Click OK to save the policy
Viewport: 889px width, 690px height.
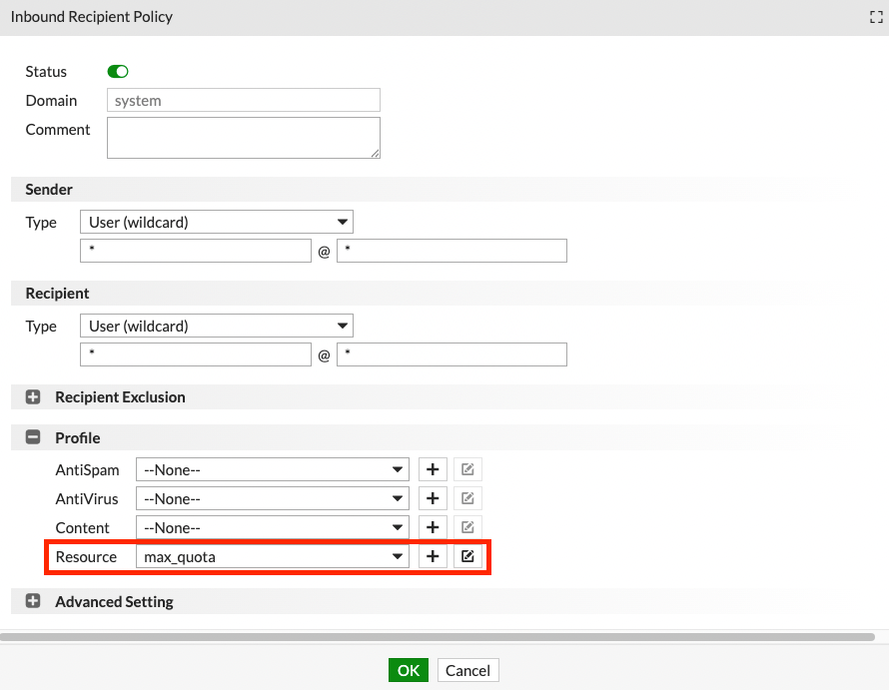point(409,670)
